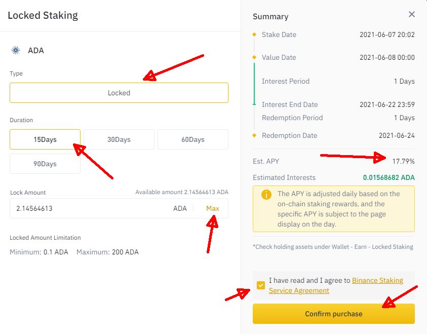The width and height of the screenshot is (427, 334).
Task: Click the Value Date 2021-06-08 00:00
Action: point(387,57)
